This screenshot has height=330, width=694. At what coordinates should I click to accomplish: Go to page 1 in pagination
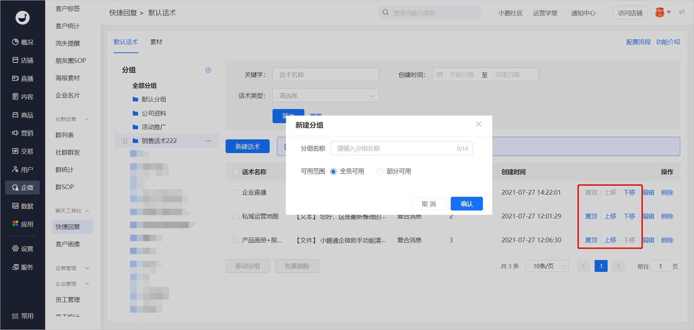click(x=601, y=266)
